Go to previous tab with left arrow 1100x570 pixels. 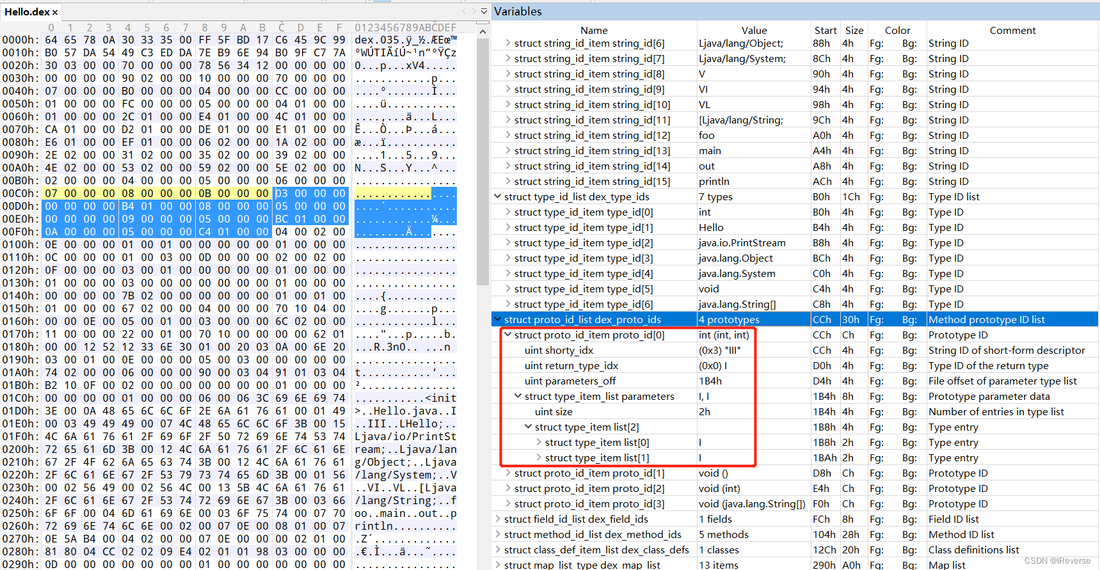464,12
